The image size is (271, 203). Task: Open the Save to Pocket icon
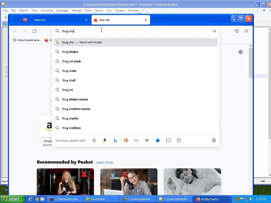coord(237,31)
